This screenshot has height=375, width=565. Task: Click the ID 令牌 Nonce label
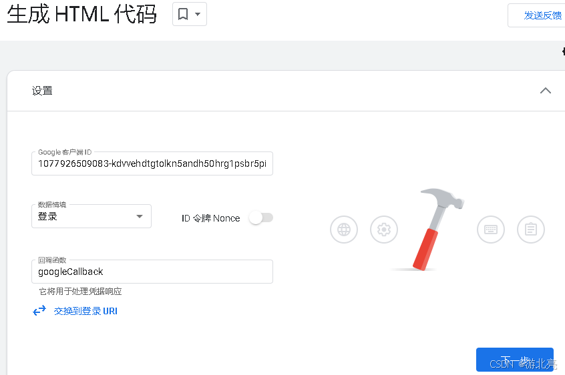pos(211,218)
